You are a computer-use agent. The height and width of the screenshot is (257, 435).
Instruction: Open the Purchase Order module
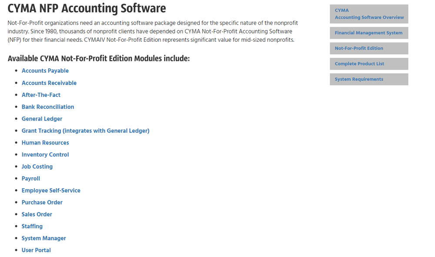(42, 202)
